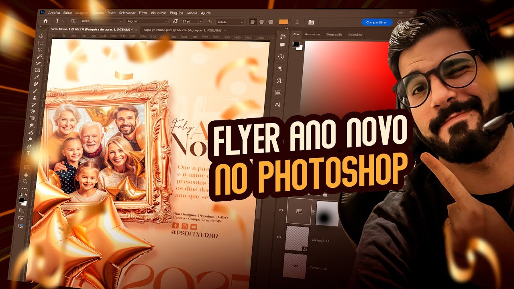Align text left

click(x=253, y=22)
